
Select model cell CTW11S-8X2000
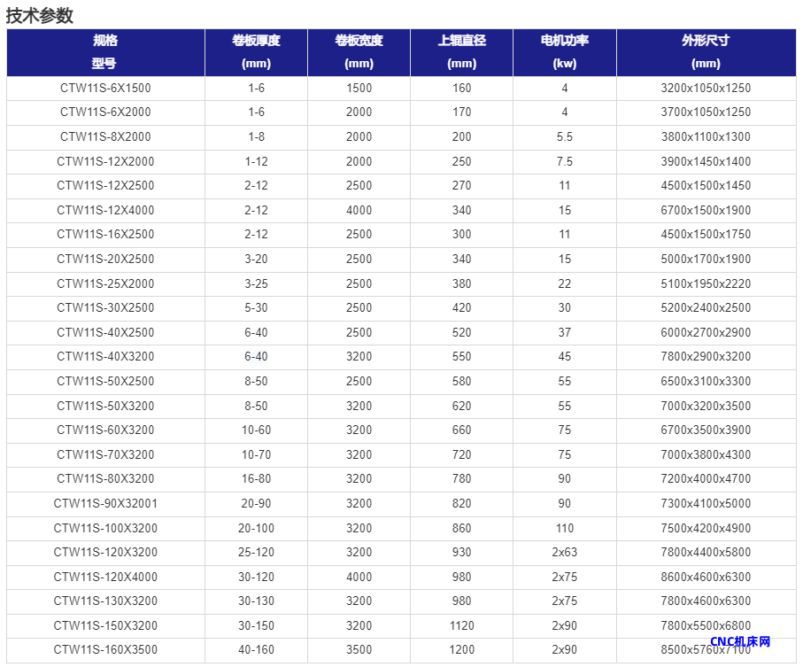[x=105, y=137]
